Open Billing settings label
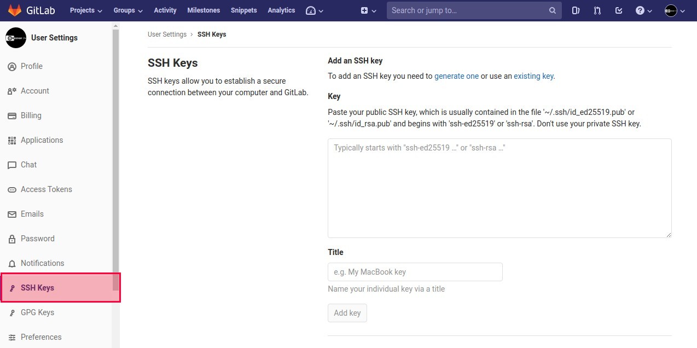The image size is (697, 348). pos(31,115)
